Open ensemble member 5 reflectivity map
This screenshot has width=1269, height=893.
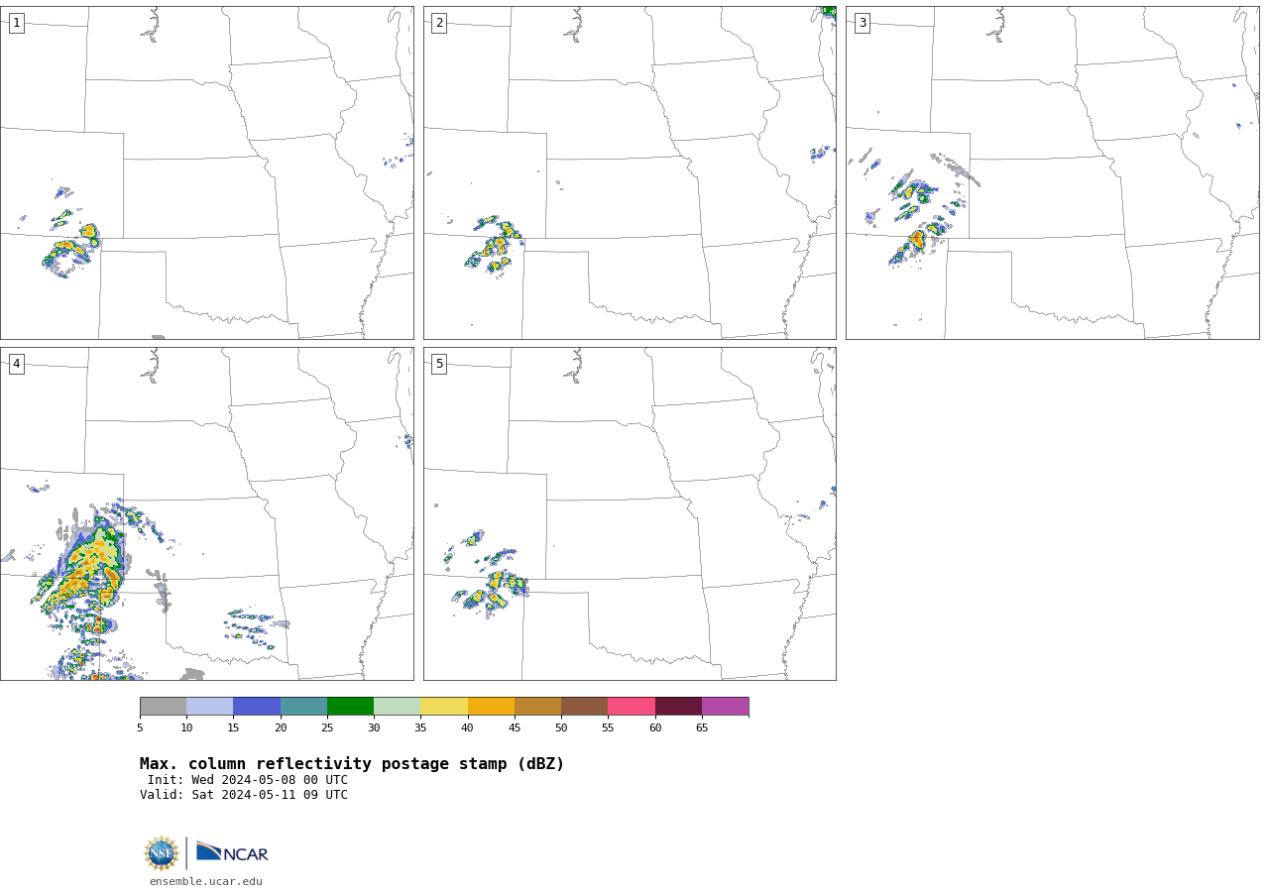click(x=630, y=513)
